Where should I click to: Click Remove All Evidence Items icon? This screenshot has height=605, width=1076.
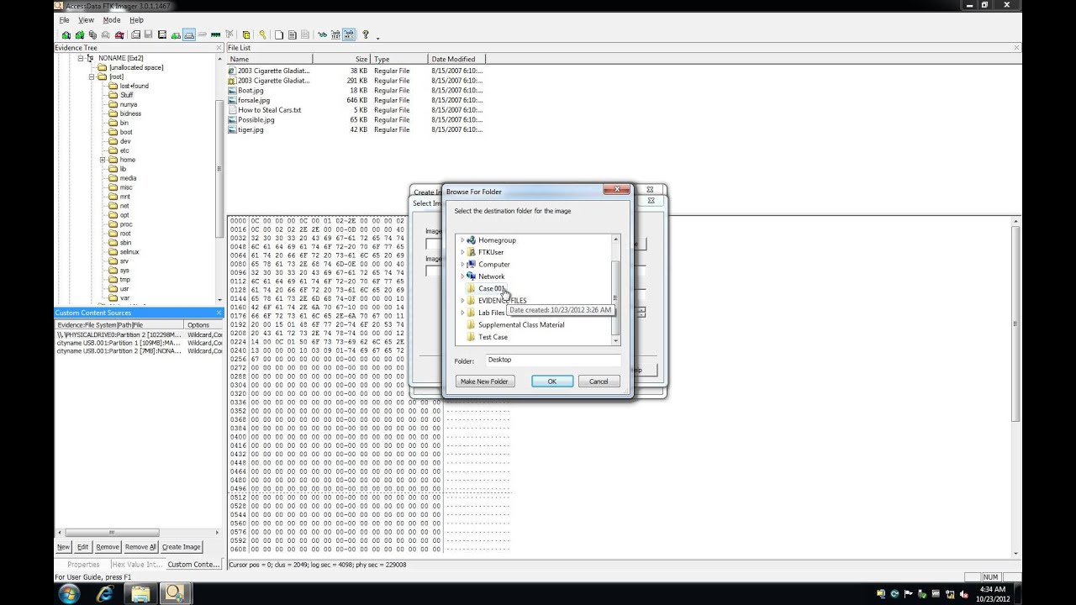119,35
